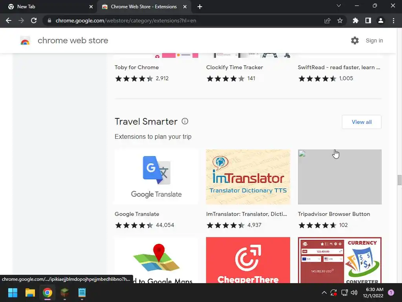Open the ImTranslator extension thumbnail

(248, 177)
